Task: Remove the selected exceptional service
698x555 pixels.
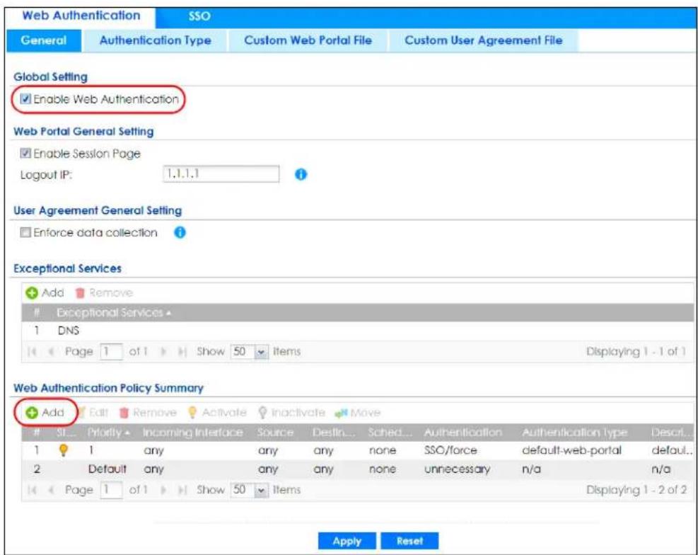Action: coord(104,293)
